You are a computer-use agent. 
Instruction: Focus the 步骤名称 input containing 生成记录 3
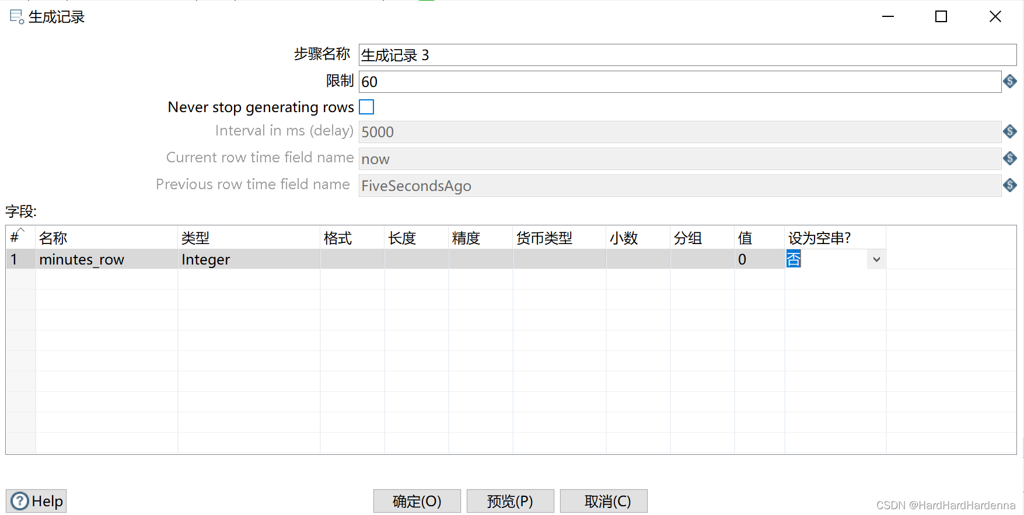pos(687,55)
